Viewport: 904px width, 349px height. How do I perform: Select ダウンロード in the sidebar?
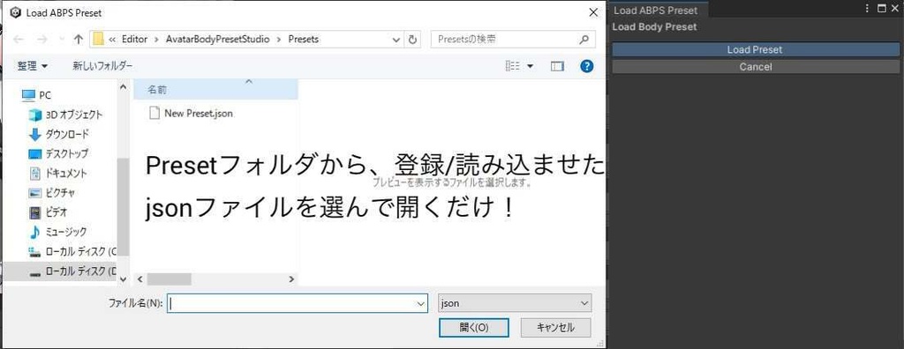(59, 134)
